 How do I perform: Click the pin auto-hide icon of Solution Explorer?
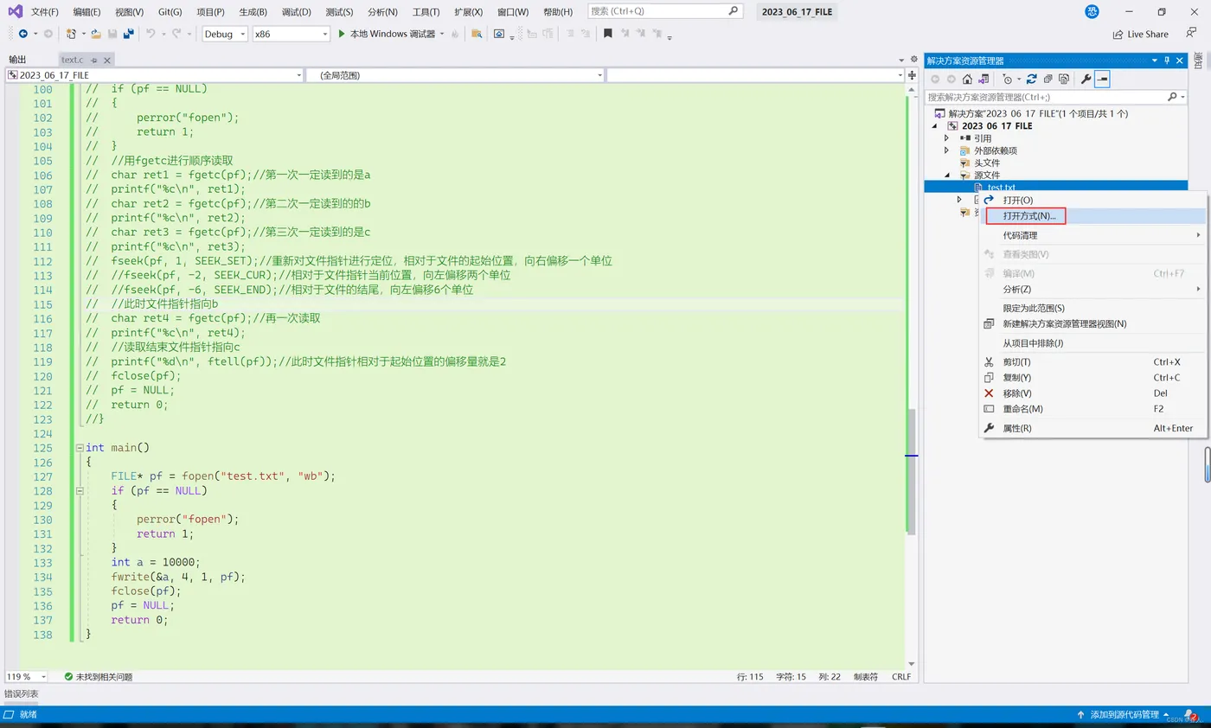tap(1167, 61)
